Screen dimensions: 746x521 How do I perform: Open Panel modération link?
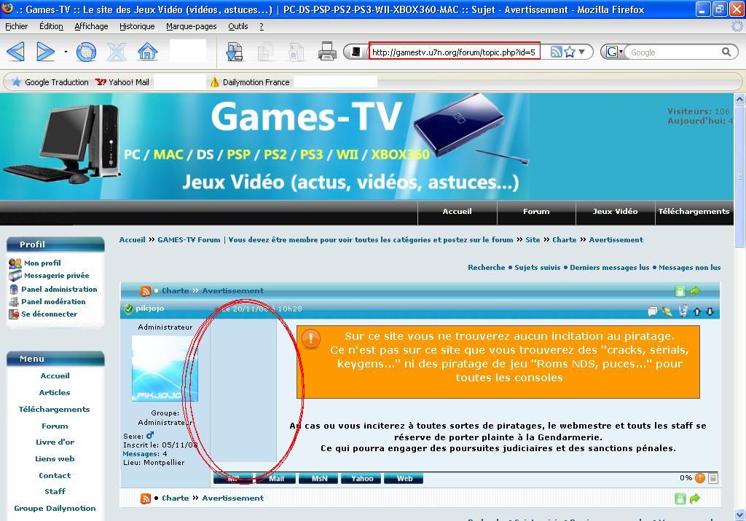(53, 301)
